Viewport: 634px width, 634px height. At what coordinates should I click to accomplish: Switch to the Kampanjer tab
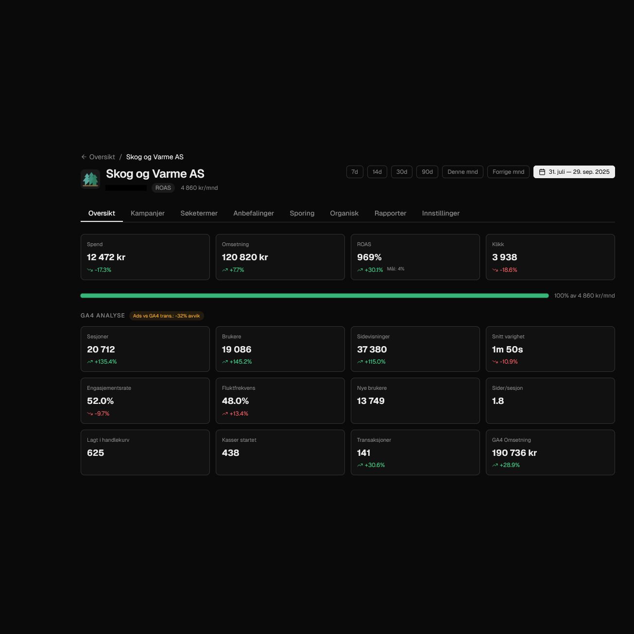tap(147, 213)
